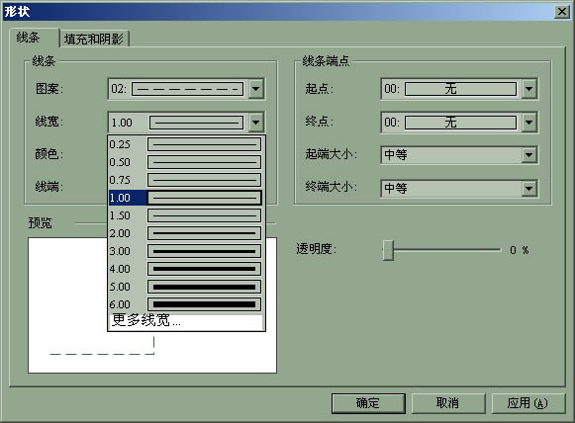Expand the 终端大小 dropdown
Screen dimensions: 575x423
click(x=528, y=189)
